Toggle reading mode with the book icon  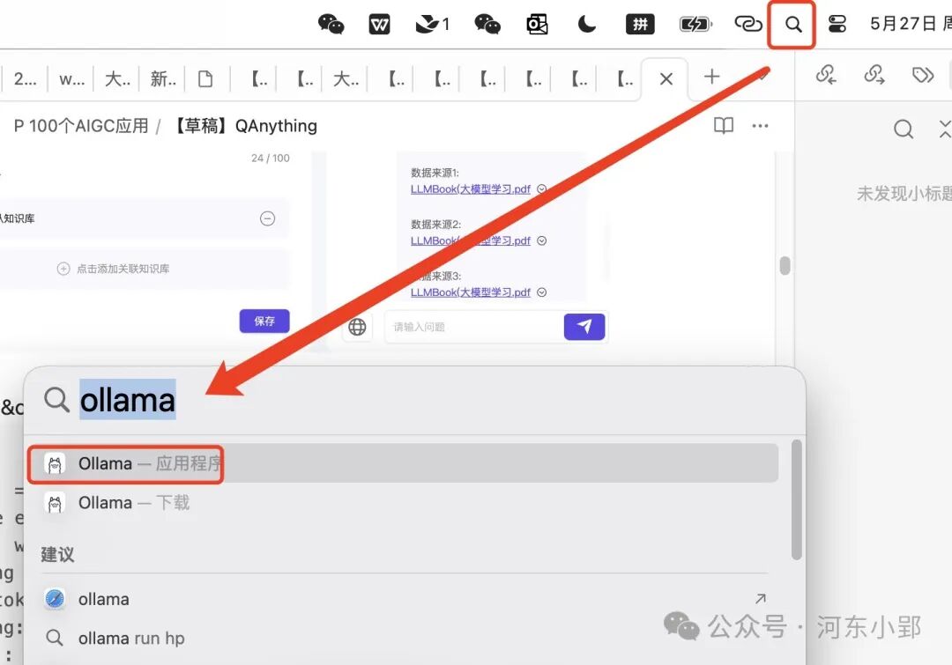pyautogui.click(x=723, y=126)
